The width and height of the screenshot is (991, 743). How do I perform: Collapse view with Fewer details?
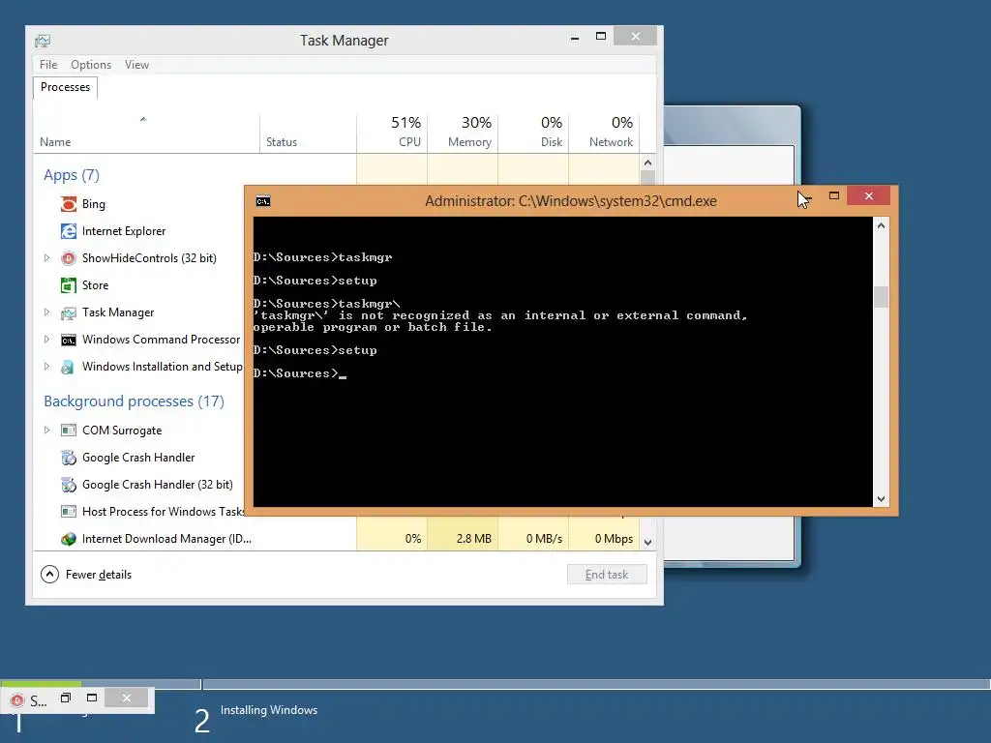tap(86, 575)
